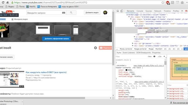Collapse the branded-page-v2-top-row div node
Screen dimensions: 188x105
(x=129, y=17)
